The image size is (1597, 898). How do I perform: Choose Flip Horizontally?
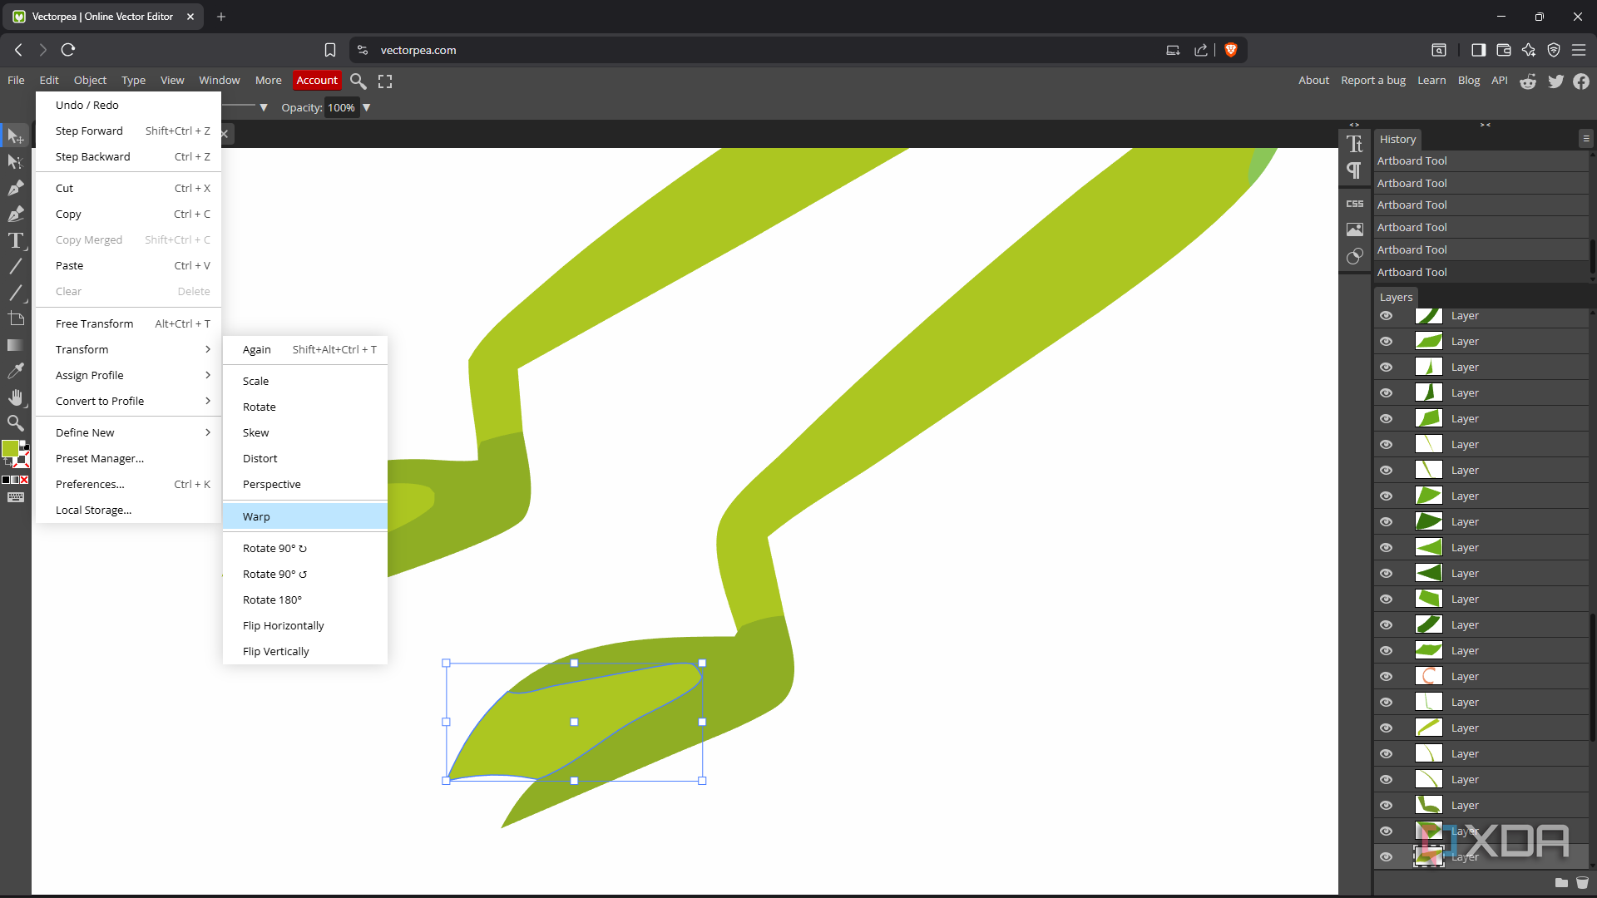tap(304, 625)
